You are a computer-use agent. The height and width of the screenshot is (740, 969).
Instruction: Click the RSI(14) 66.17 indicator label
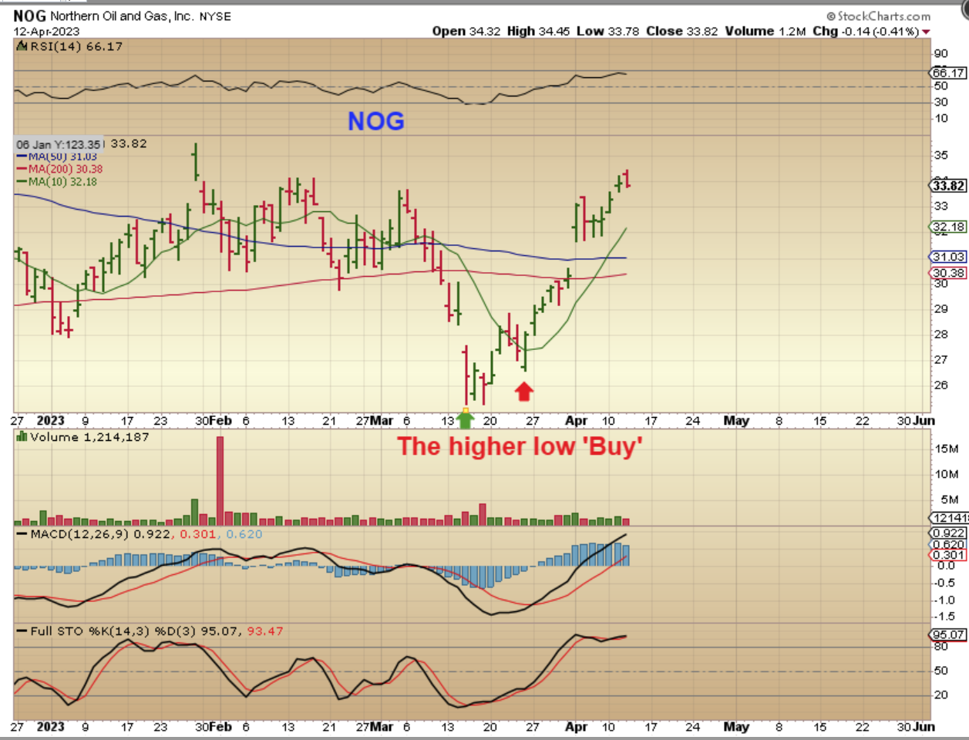click(x=76, y=46)
